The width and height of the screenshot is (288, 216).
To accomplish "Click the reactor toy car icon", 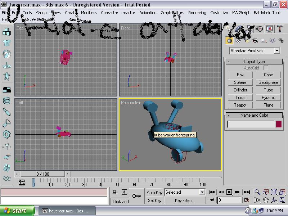I will pos(6,157).
